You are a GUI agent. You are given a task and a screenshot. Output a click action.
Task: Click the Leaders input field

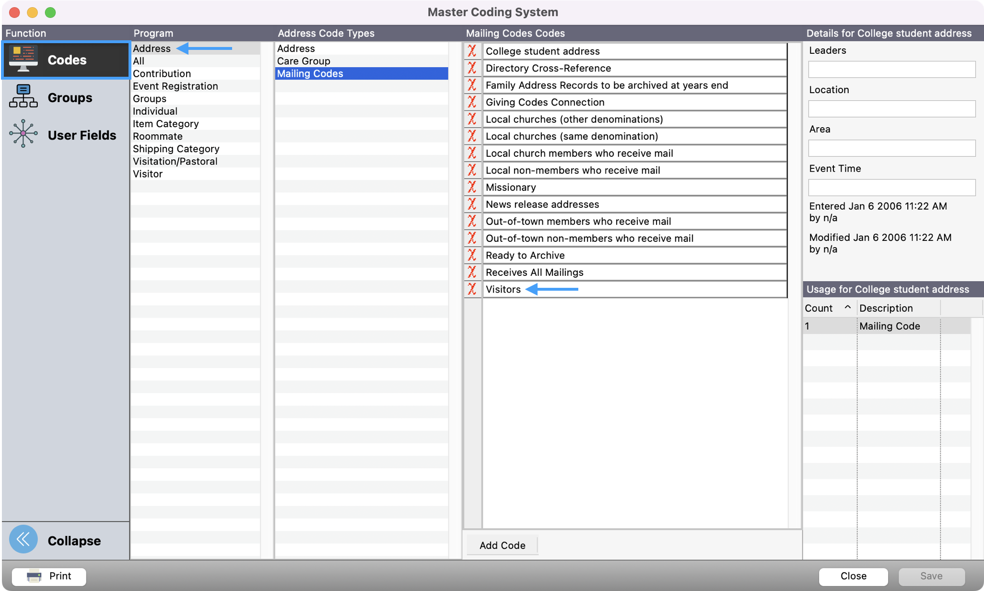pos(891,69)
